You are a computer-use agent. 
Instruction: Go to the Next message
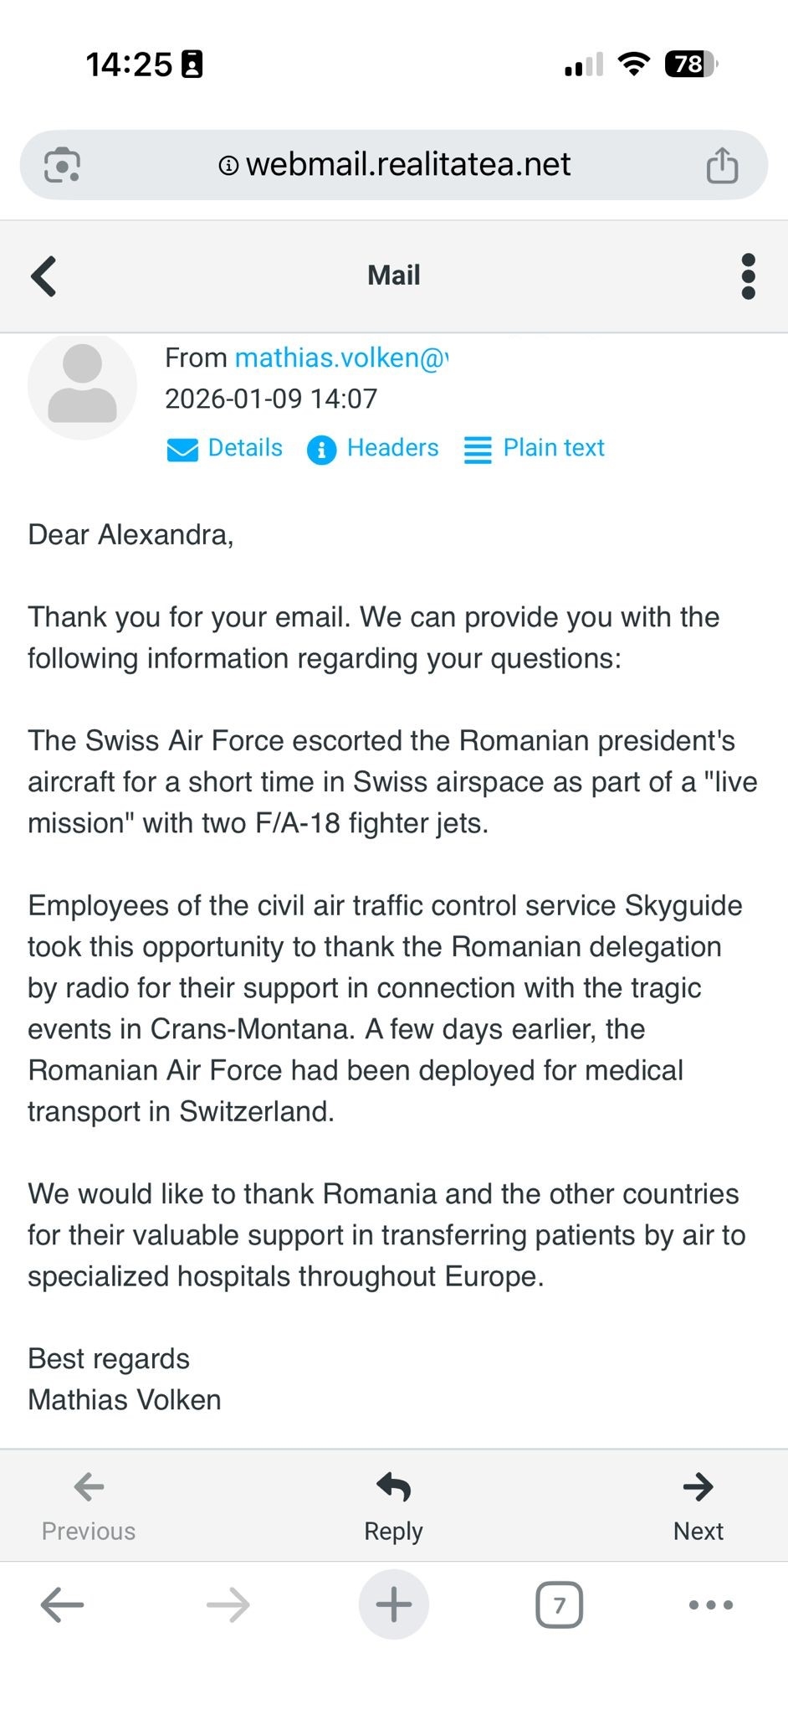[x=698, y=1506]
